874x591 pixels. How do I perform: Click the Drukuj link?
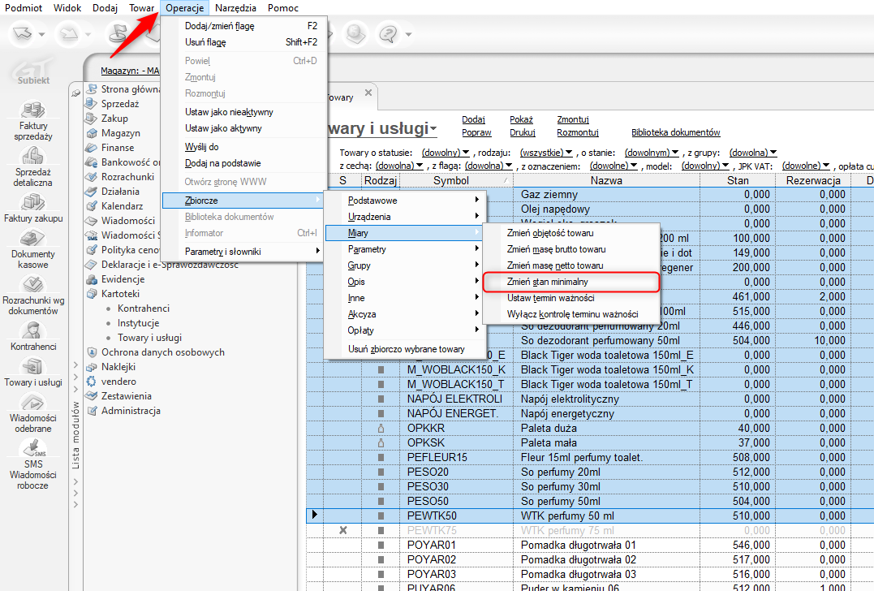[522, 132]
